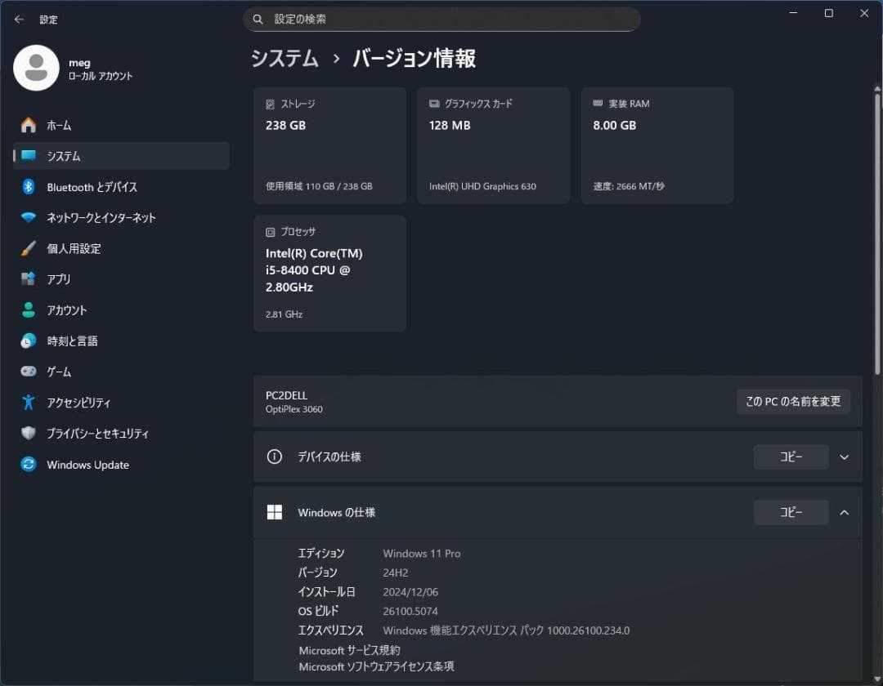Expand the デバイスの仕様 section
Screen dimensions: 883x686
844,457
